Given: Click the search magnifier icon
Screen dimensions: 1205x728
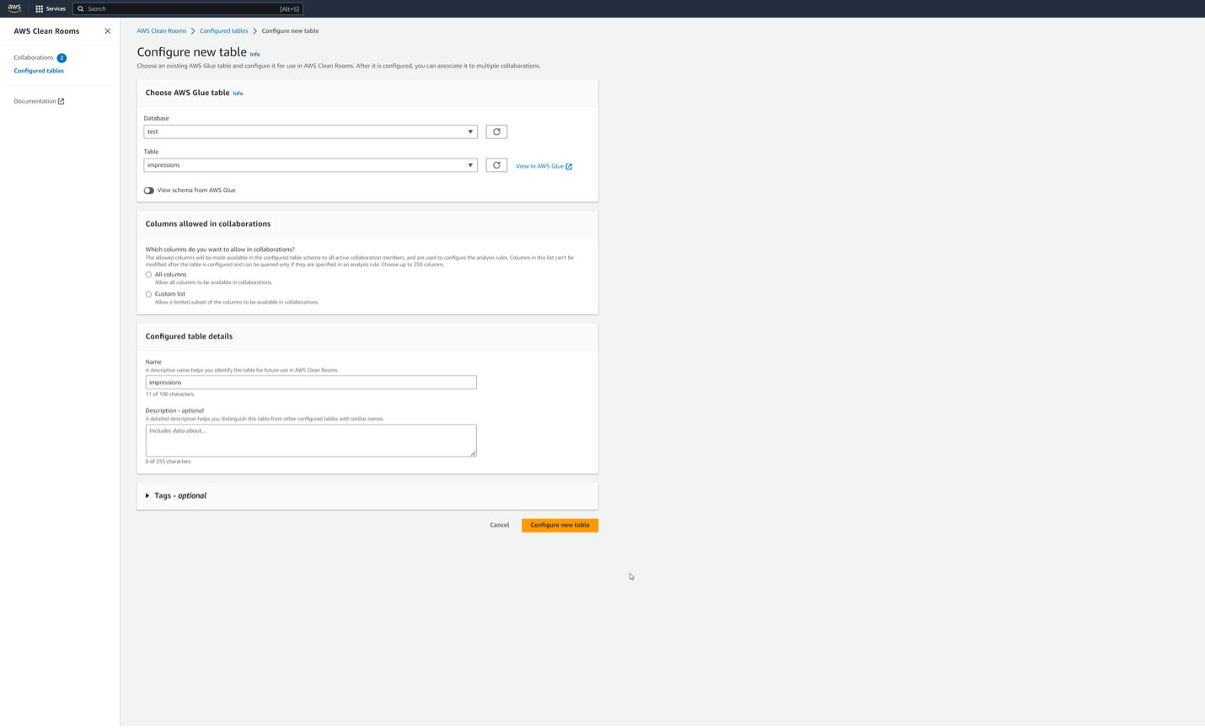Looking at the screenshot, I should tap(81, 8).
